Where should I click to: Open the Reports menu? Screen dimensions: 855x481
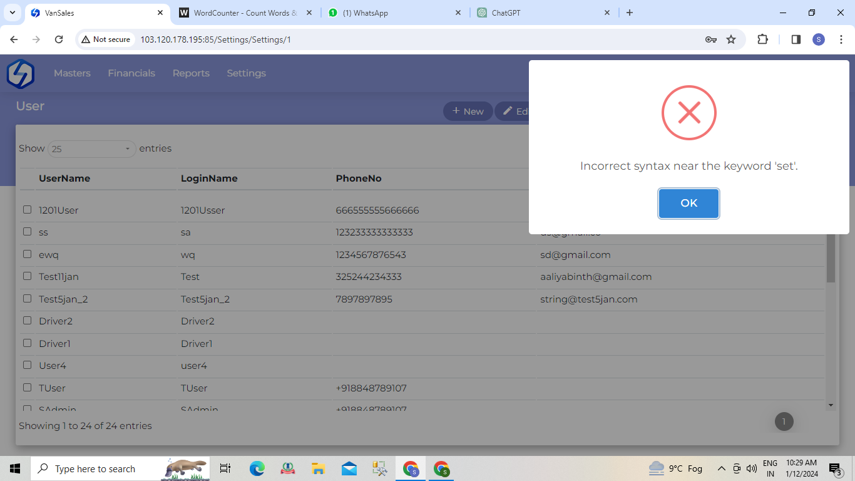(191, 73)
